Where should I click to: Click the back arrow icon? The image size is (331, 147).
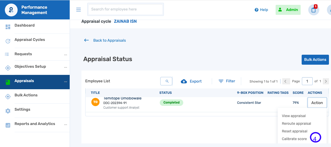point(87,40)
